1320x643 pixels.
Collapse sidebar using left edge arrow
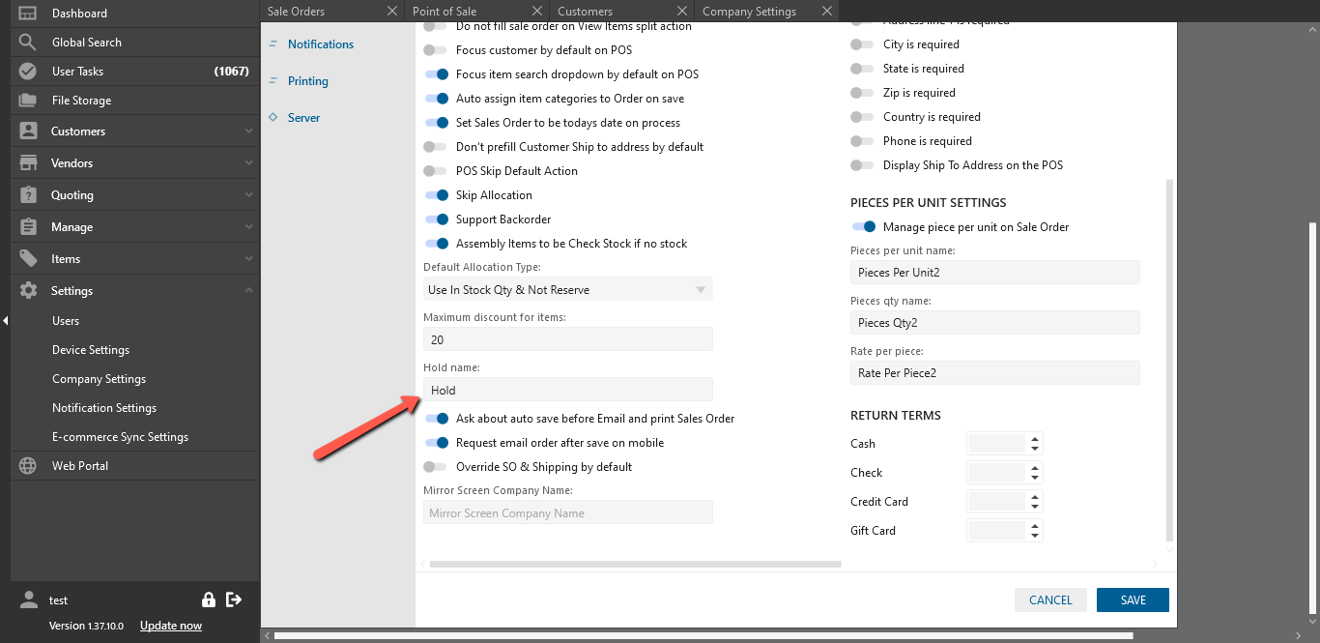pos(5,321)
